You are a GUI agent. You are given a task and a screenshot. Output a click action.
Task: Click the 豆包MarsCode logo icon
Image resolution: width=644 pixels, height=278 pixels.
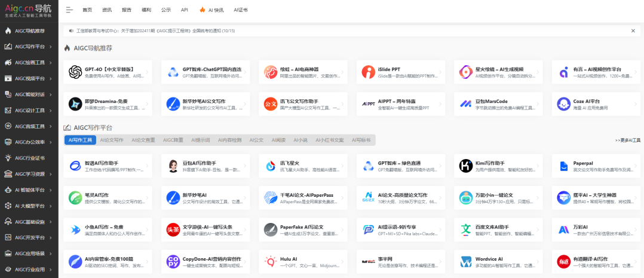[466, 104]
